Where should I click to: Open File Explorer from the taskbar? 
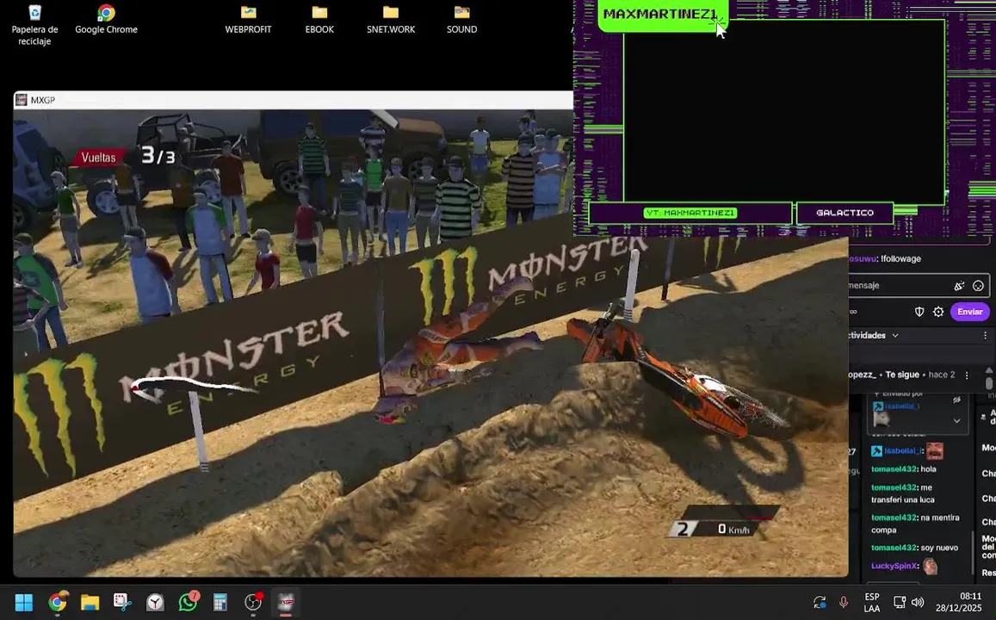click(90, 602)
